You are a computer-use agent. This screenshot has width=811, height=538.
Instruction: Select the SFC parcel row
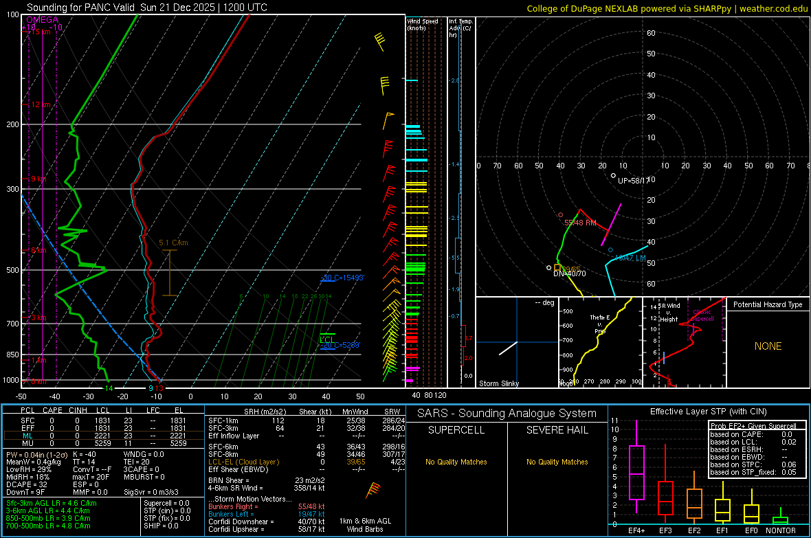click(103, 421)
